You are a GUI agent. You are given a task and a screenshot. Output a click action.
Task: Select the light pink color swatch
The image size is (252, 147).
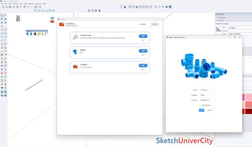point(249,97)
